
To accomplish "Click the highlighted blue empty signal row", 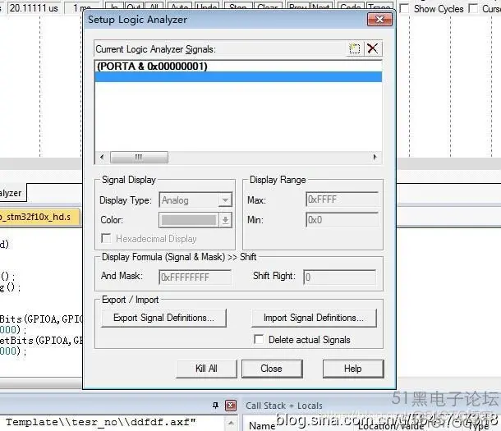I will click(x=238, y=77).
